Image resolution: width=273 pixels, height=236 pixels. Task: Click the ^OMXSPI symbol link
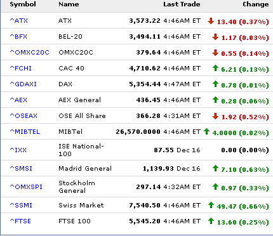[26, 187]
